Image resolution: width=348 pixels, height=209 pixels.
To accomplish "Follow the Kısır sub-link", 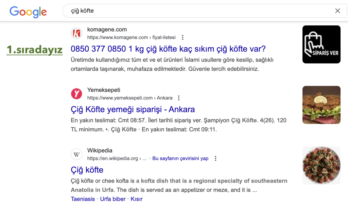I will (x=137, y=199).
